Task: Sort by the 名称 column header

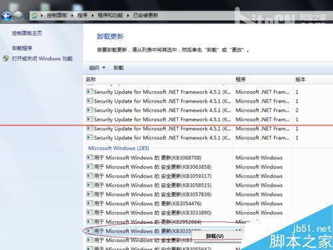Action: (91, 79)
